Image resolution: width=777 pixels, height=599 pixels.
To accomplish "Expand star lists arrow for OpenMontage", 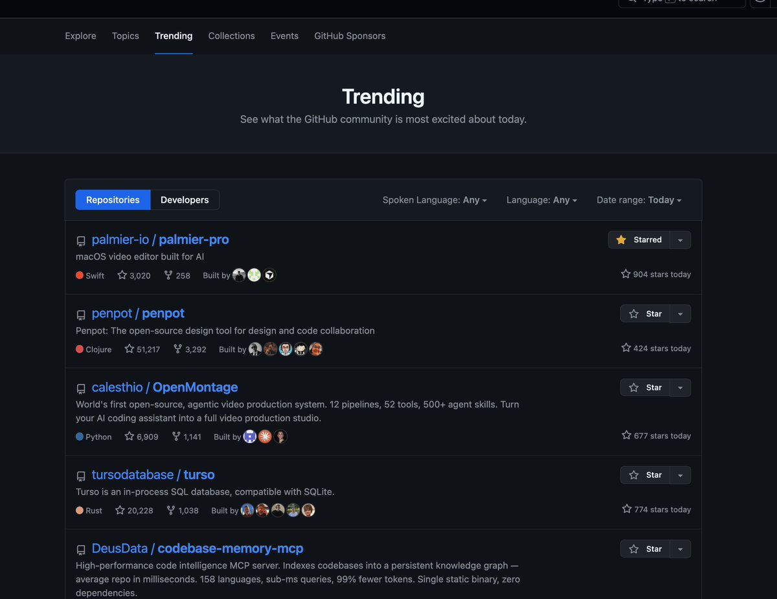I will 681,387.
